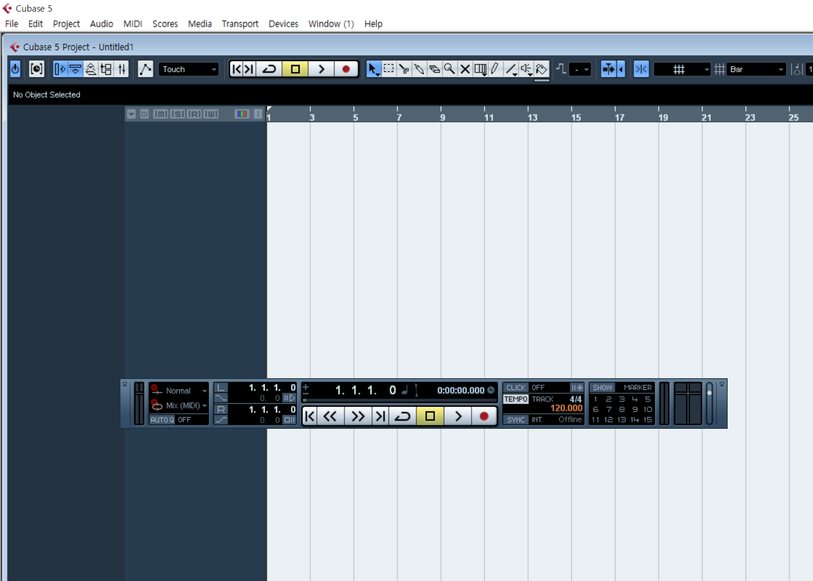The width and height of the screenshot is (813, 581).
Task: Open the Mixer from the toolbar icon
Action: 121,69
